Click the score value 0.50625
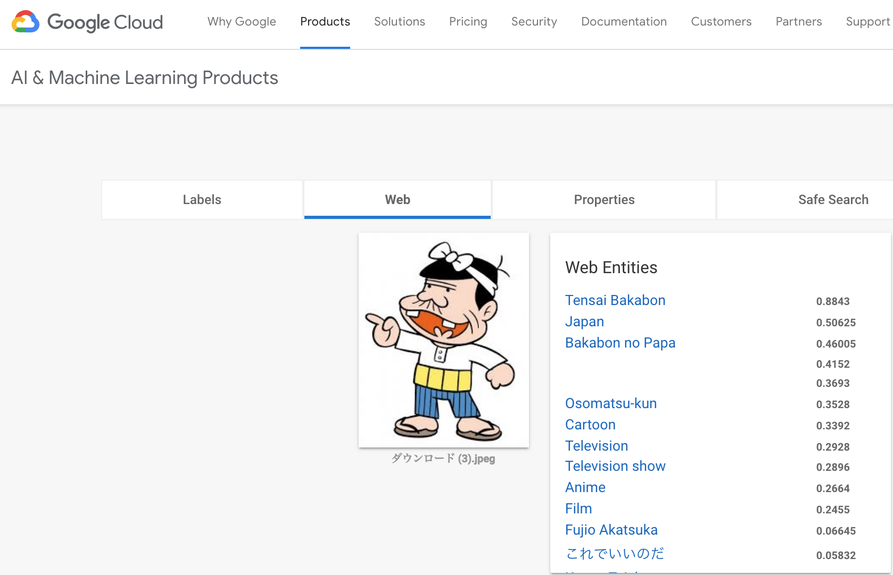The height and width of the screenshot is (575, 893). tap(836, 323)
